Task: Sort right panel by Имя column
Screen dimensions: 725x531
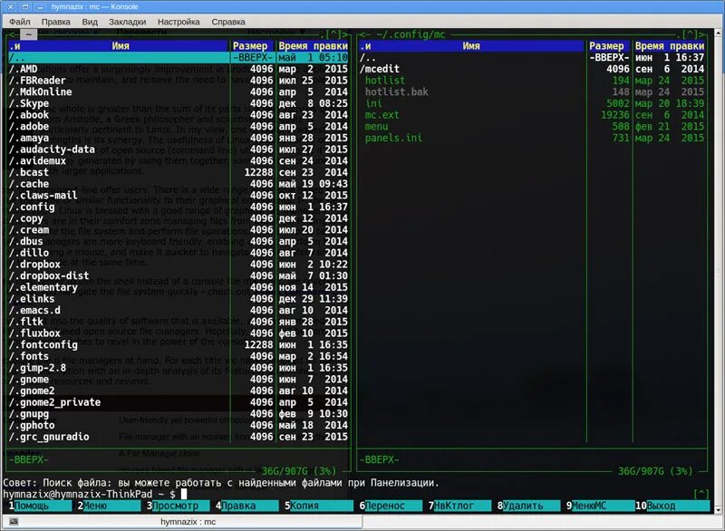Action: pyautogui.click(x=471, y=45)
